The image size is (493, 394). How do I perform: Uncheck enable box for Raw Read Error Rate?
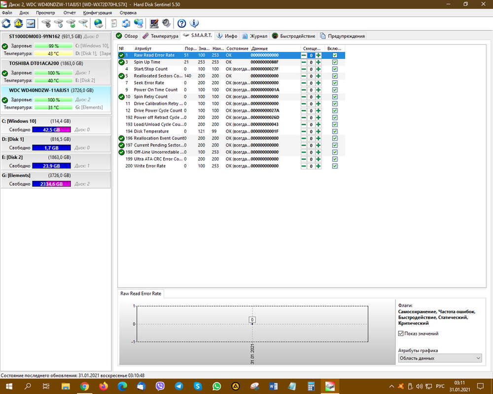pyautogui.click(x=335, y=55)
